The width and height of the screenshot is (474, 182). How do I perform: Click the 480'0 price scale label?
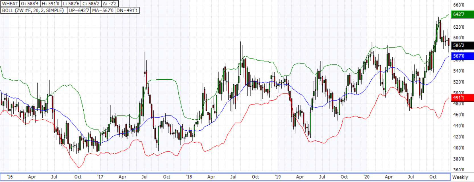459,104
